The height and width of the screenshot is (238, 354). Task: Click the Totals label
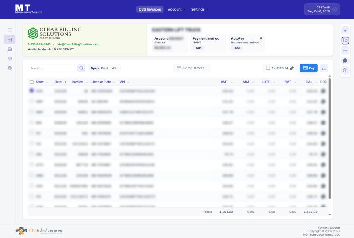[207, 212]
